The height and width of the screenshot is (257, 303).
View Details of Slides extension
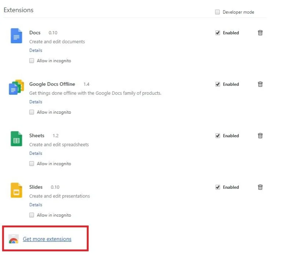click(36, 205)
